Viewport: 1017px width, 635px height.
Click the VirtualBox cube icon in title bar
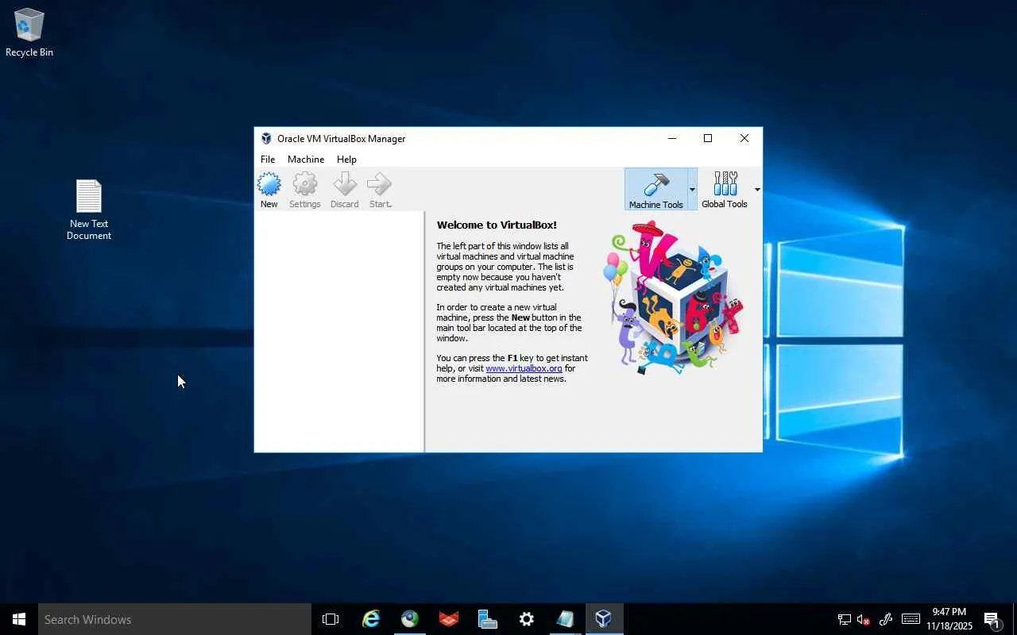click(266, 139)
